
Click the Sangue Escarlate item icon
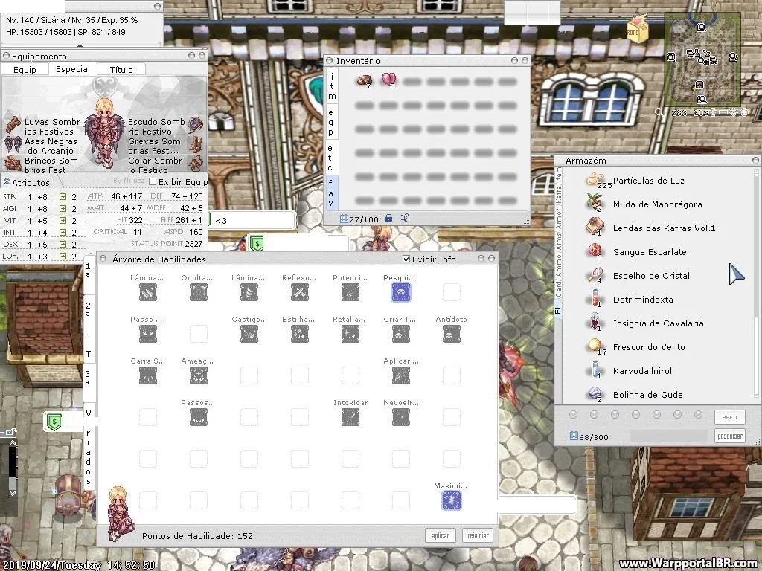(x=595, y=251)
